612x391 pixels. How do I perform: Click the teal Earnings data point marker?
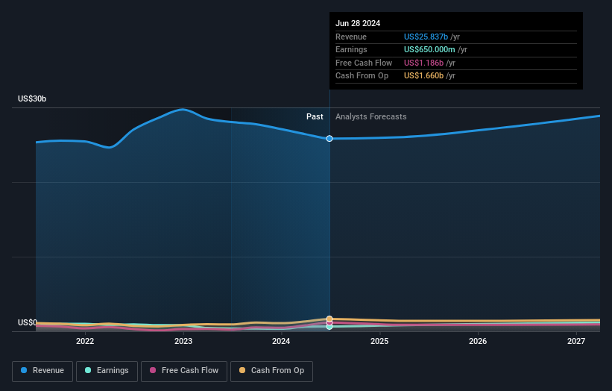click(329, 327)
